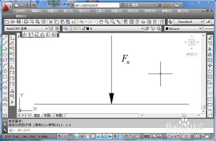Open the 编辑(E) menu
Viewport: 216px width, 141px height.
(x=36, y=11)
